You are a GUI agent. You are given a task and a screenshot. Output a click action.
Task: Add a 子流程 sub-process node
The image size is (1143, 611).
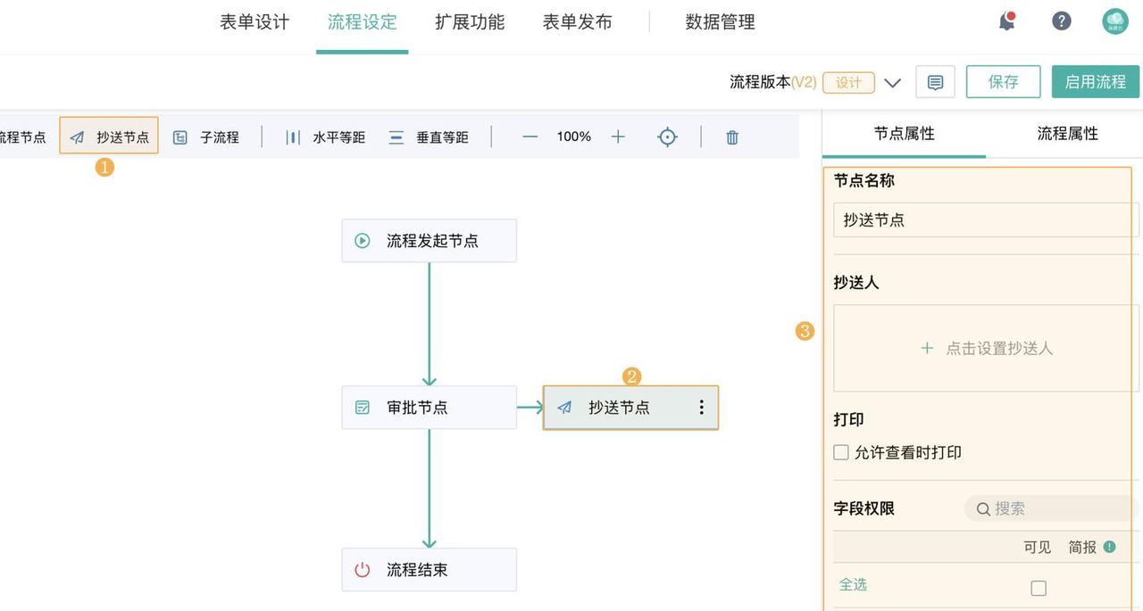click(206, 137)
